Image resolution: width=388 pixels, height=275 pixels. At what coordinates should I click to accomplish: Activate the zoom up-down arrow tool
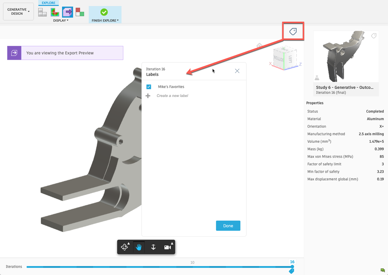153,247
